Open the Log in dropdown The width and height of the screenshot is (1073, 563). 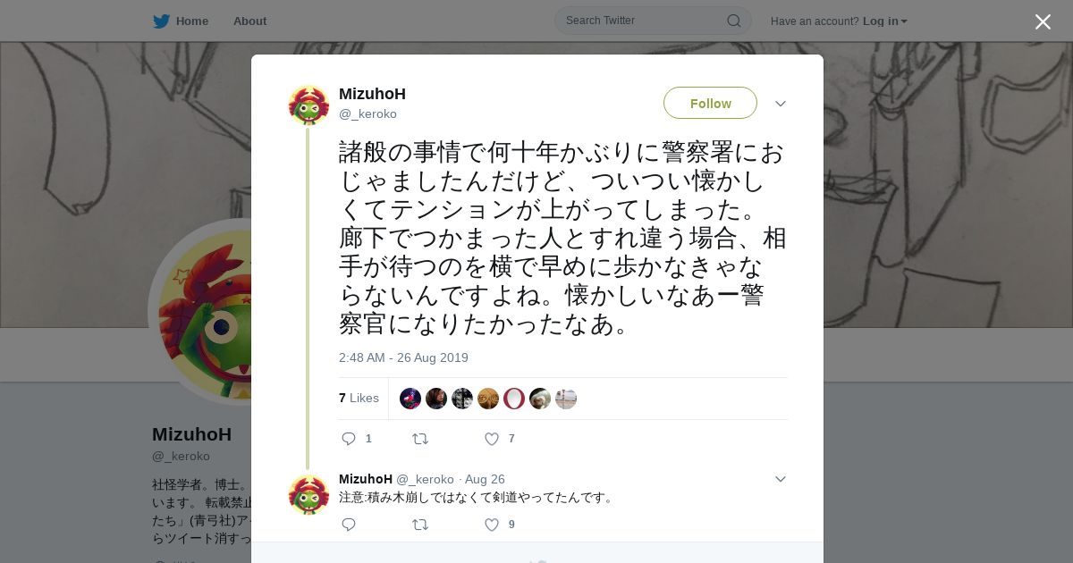pyautogui.click(x=885, y=21)
